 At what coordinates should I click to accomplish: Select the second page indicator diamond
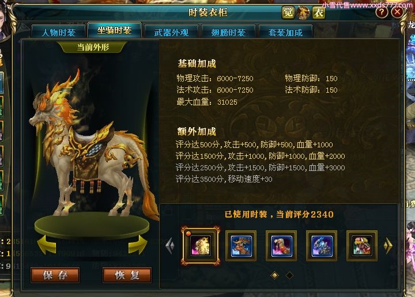tap(289, 275)
